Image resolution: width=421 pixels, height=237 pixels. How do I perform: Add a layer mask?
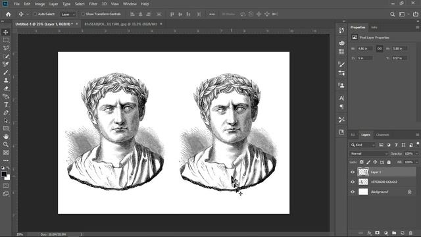[x=377, y=233]
